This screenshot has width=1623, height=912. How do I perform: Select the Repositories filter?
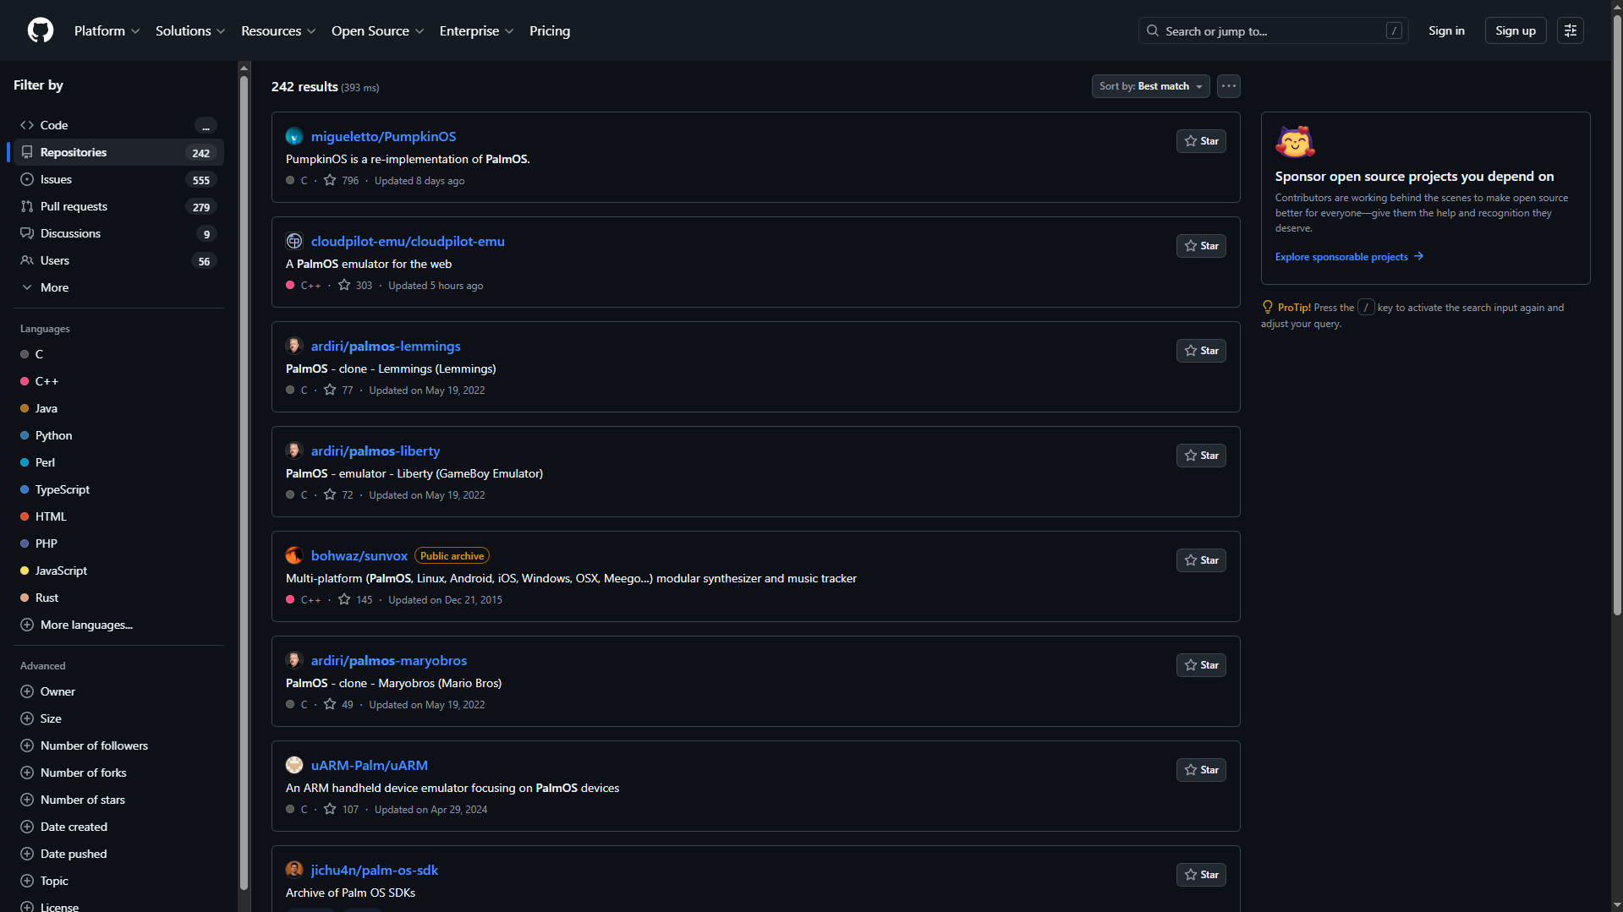(x=118, y=152)
